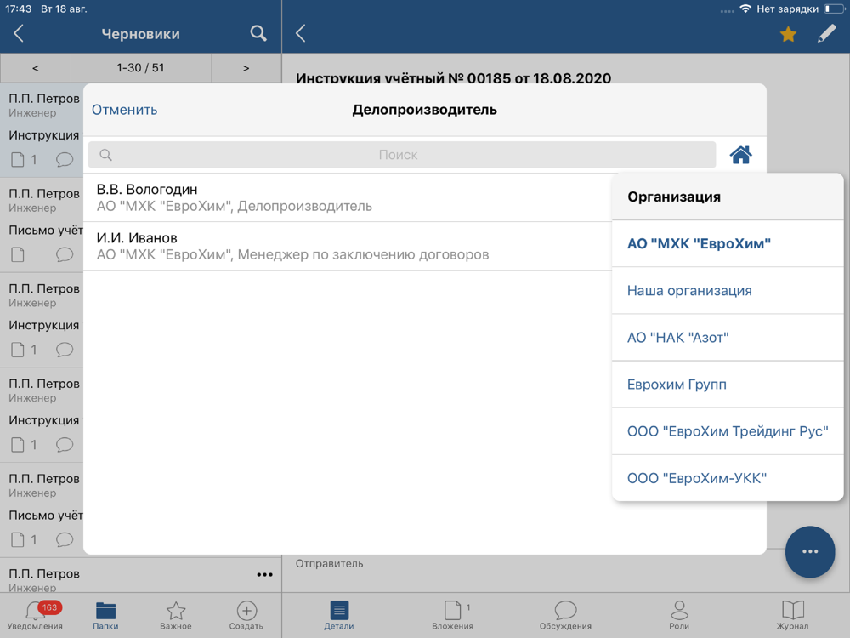Image resolution: width=850 pixels, height=638 pixels.
Task: Tap battery icon in status bar
Action: 835,9
